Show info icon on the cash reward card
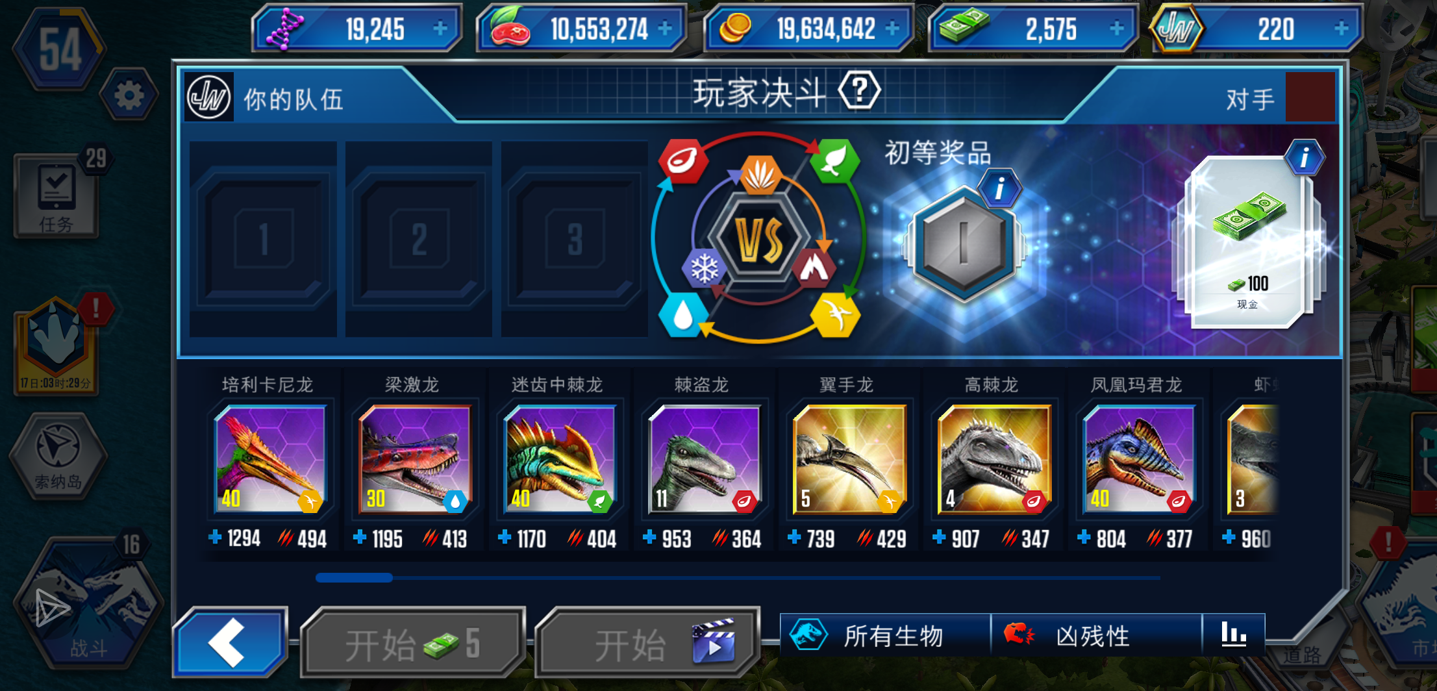The width and height of the screenshot is (1437, 691). (1303, 157)
